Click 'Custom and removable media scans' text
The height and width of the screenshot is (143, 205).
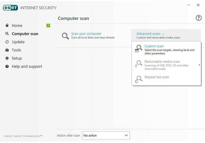(x=158, y=38)
